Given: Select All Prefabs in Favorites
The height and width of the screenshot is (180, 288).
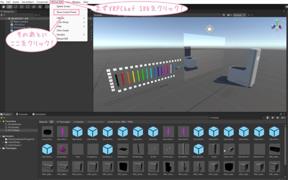Looking at the screenshot, I should tap(14, 131).
